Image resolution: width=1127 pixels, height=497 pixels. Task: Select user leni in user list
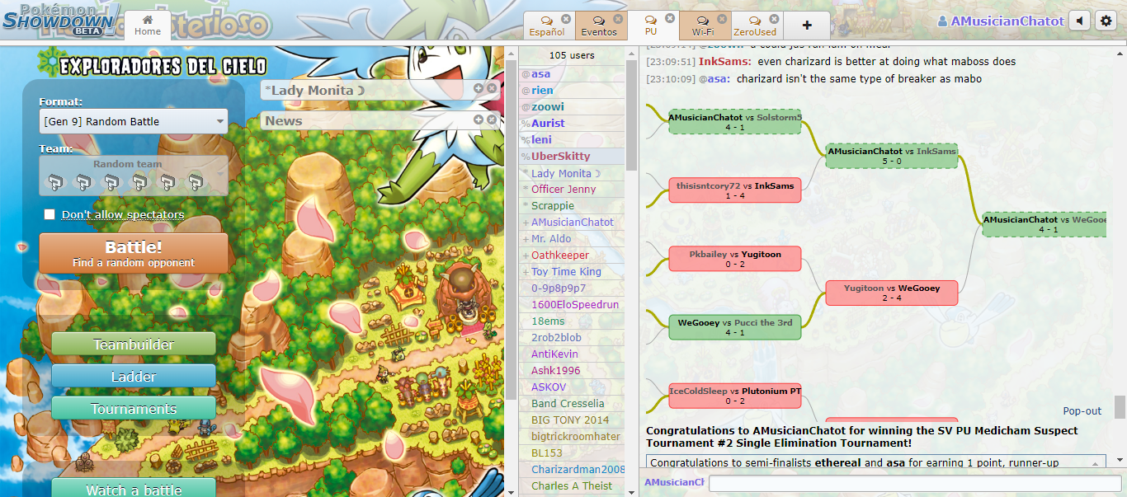point(572,140)
